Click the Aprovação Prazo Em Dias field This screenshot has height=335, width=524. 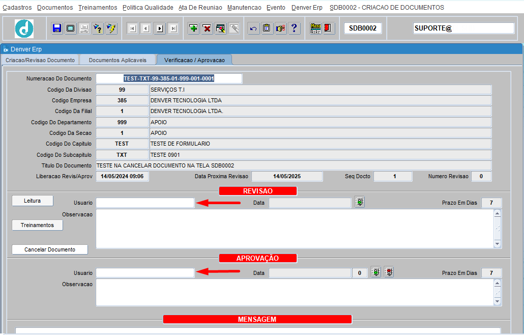[x=491, y=273]
